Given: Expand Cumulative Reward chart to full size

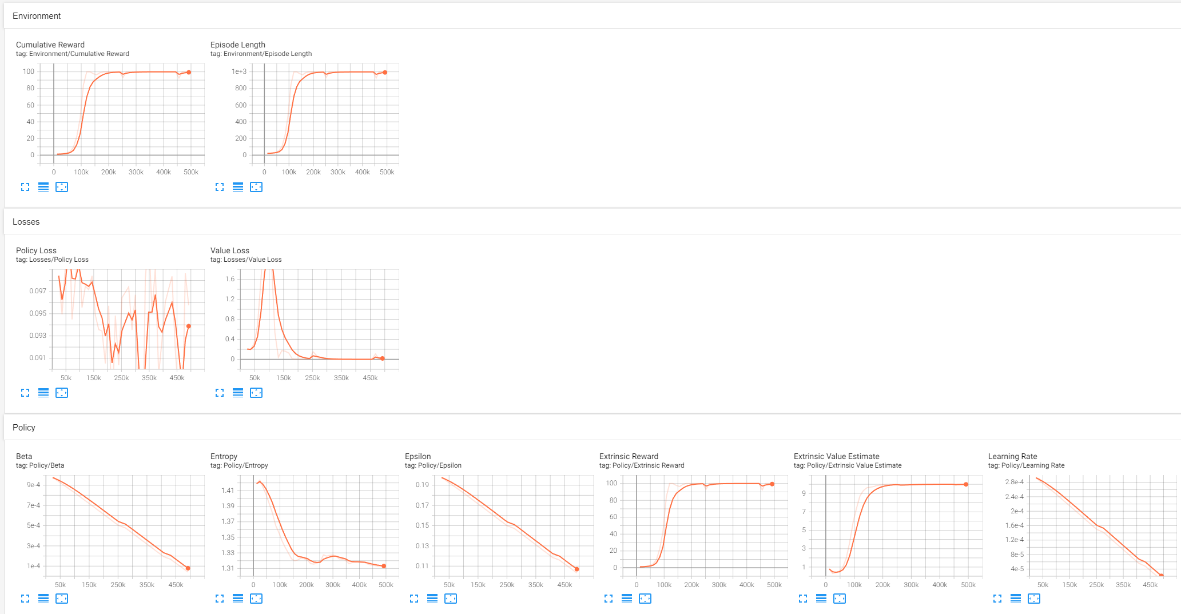Looking at the screenshot, I should pos(25,187).
